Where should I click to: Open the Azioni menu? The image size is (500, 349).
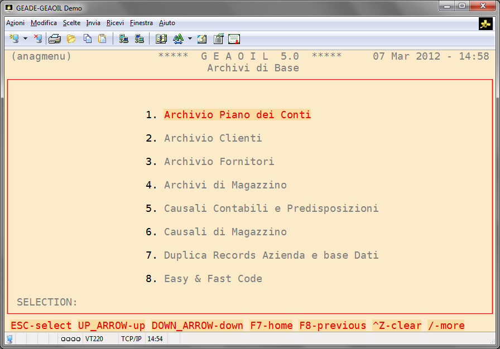[15, 23]
